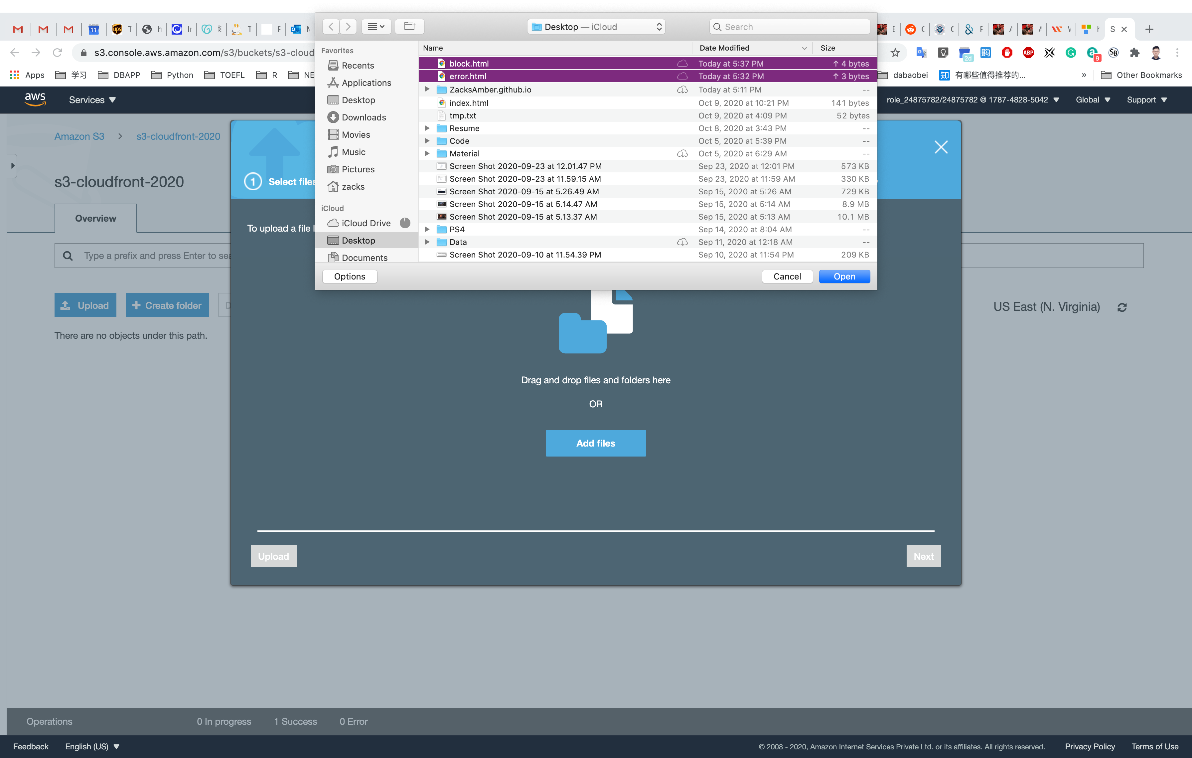This screenshot has width=1192, height=758.
Task: Close the S3 upload dialog with X
Action: click(941, 147)
